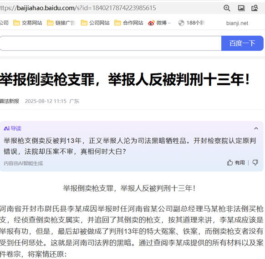
Task: Open the 合作网站 bookmarks folder
Action: (x=129, y=23)
